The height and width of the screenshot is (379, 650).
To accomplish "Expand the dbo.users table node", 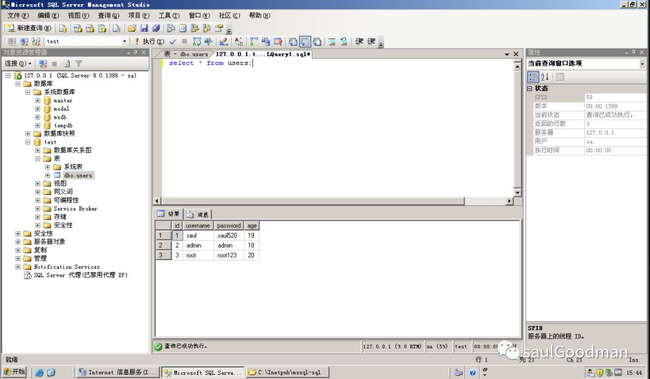I will tap(48, 175).
